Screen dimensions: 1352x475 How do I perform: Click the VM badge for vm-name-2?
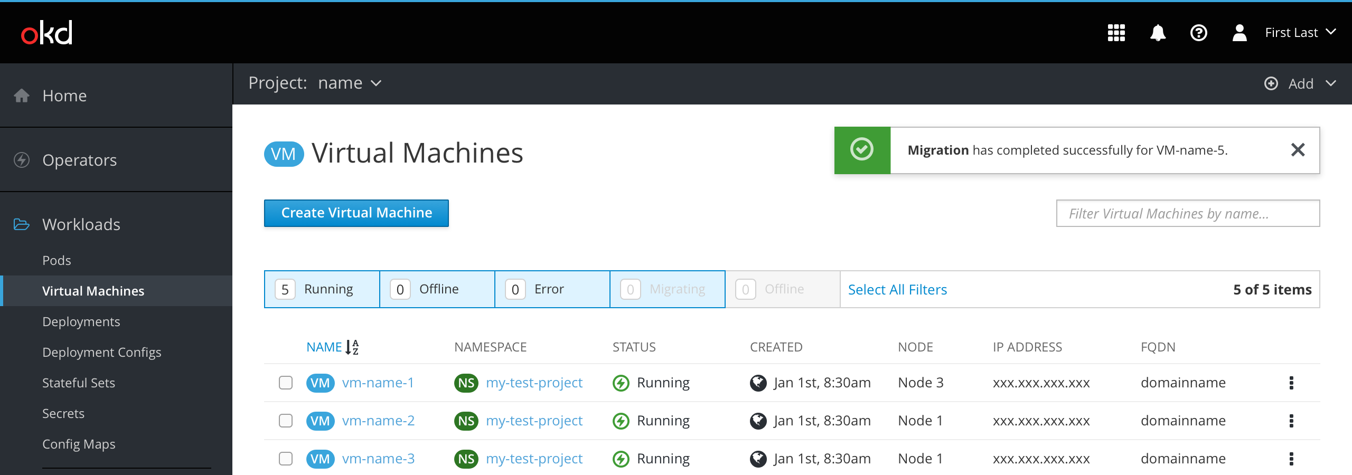320,421
